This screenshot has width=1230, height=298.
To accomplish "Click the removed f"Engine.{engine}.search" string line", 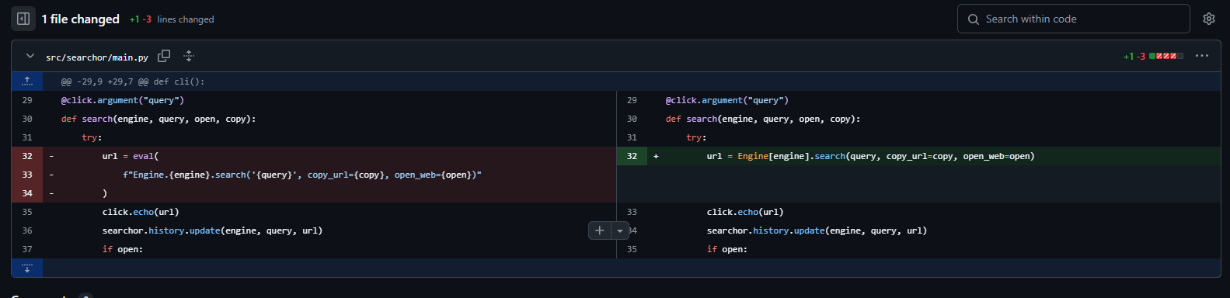I will [x=329, y=175].
